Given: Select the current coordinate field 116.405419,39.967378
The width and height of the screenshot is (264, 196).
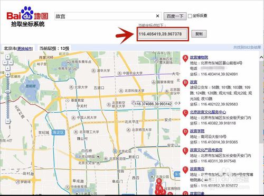Looking at the screenshot, I should (162, 34).
